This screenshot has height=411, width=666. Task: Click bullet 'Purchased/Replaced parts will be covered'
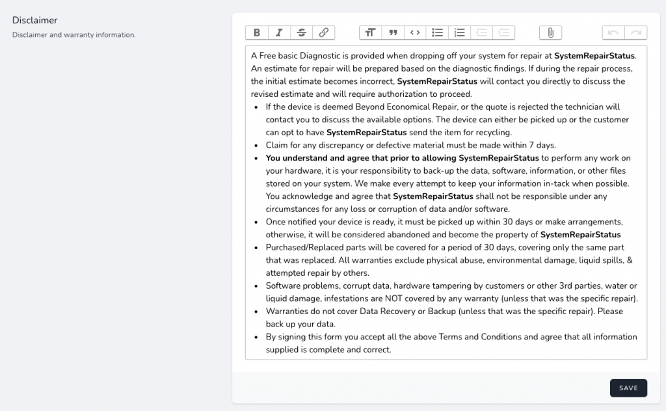coord(449,260)
